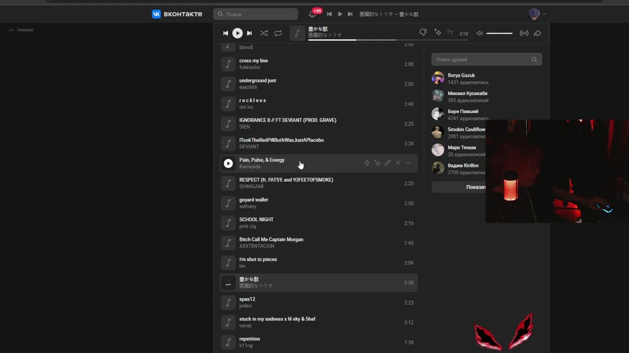Screen dimensions: 629x353
Task: Click the note icon of i'm shot to pieces
Action: point(228,262)
